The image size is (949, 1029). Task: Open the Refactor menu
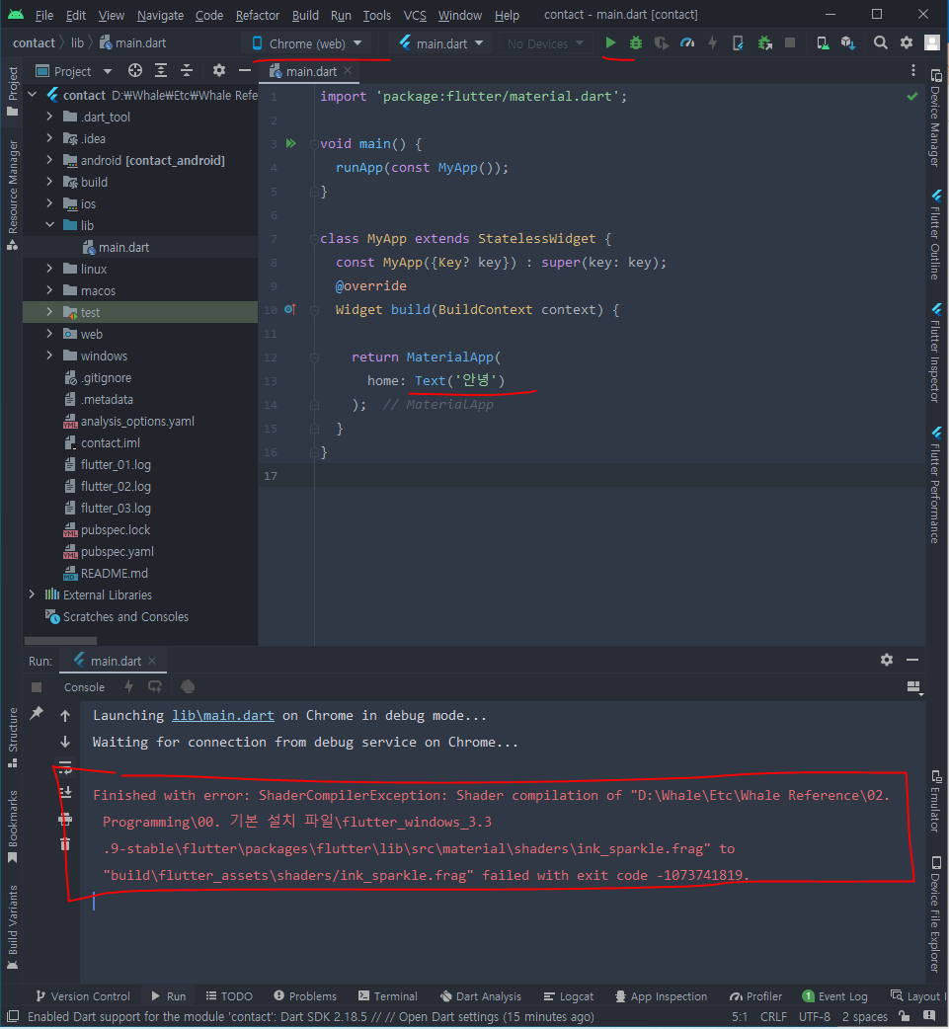click(258, 15)
